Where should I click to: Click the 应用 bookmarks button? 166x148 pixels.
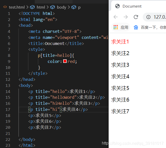click(121, 27)
